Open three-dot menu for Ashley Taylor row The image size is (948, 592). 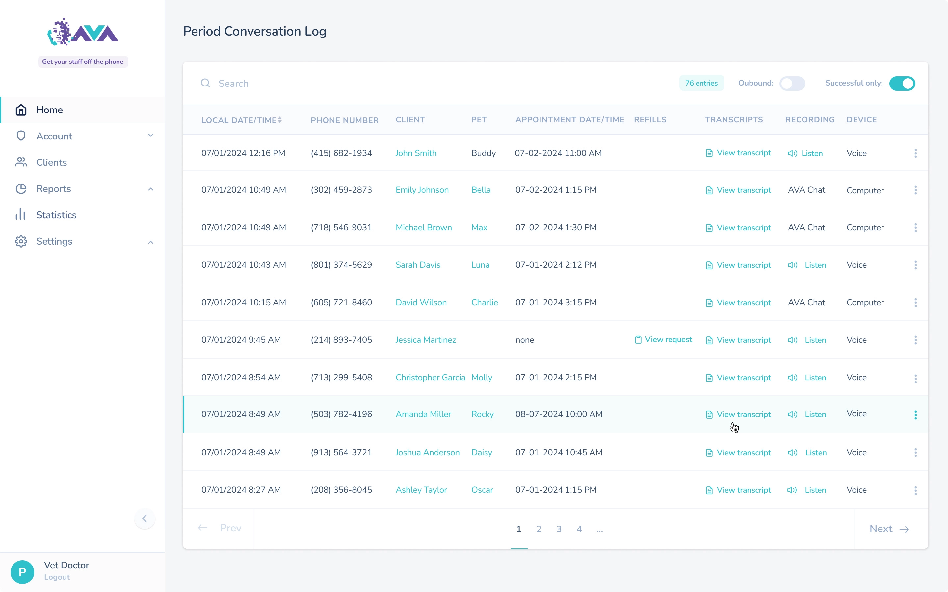(915, 491)
